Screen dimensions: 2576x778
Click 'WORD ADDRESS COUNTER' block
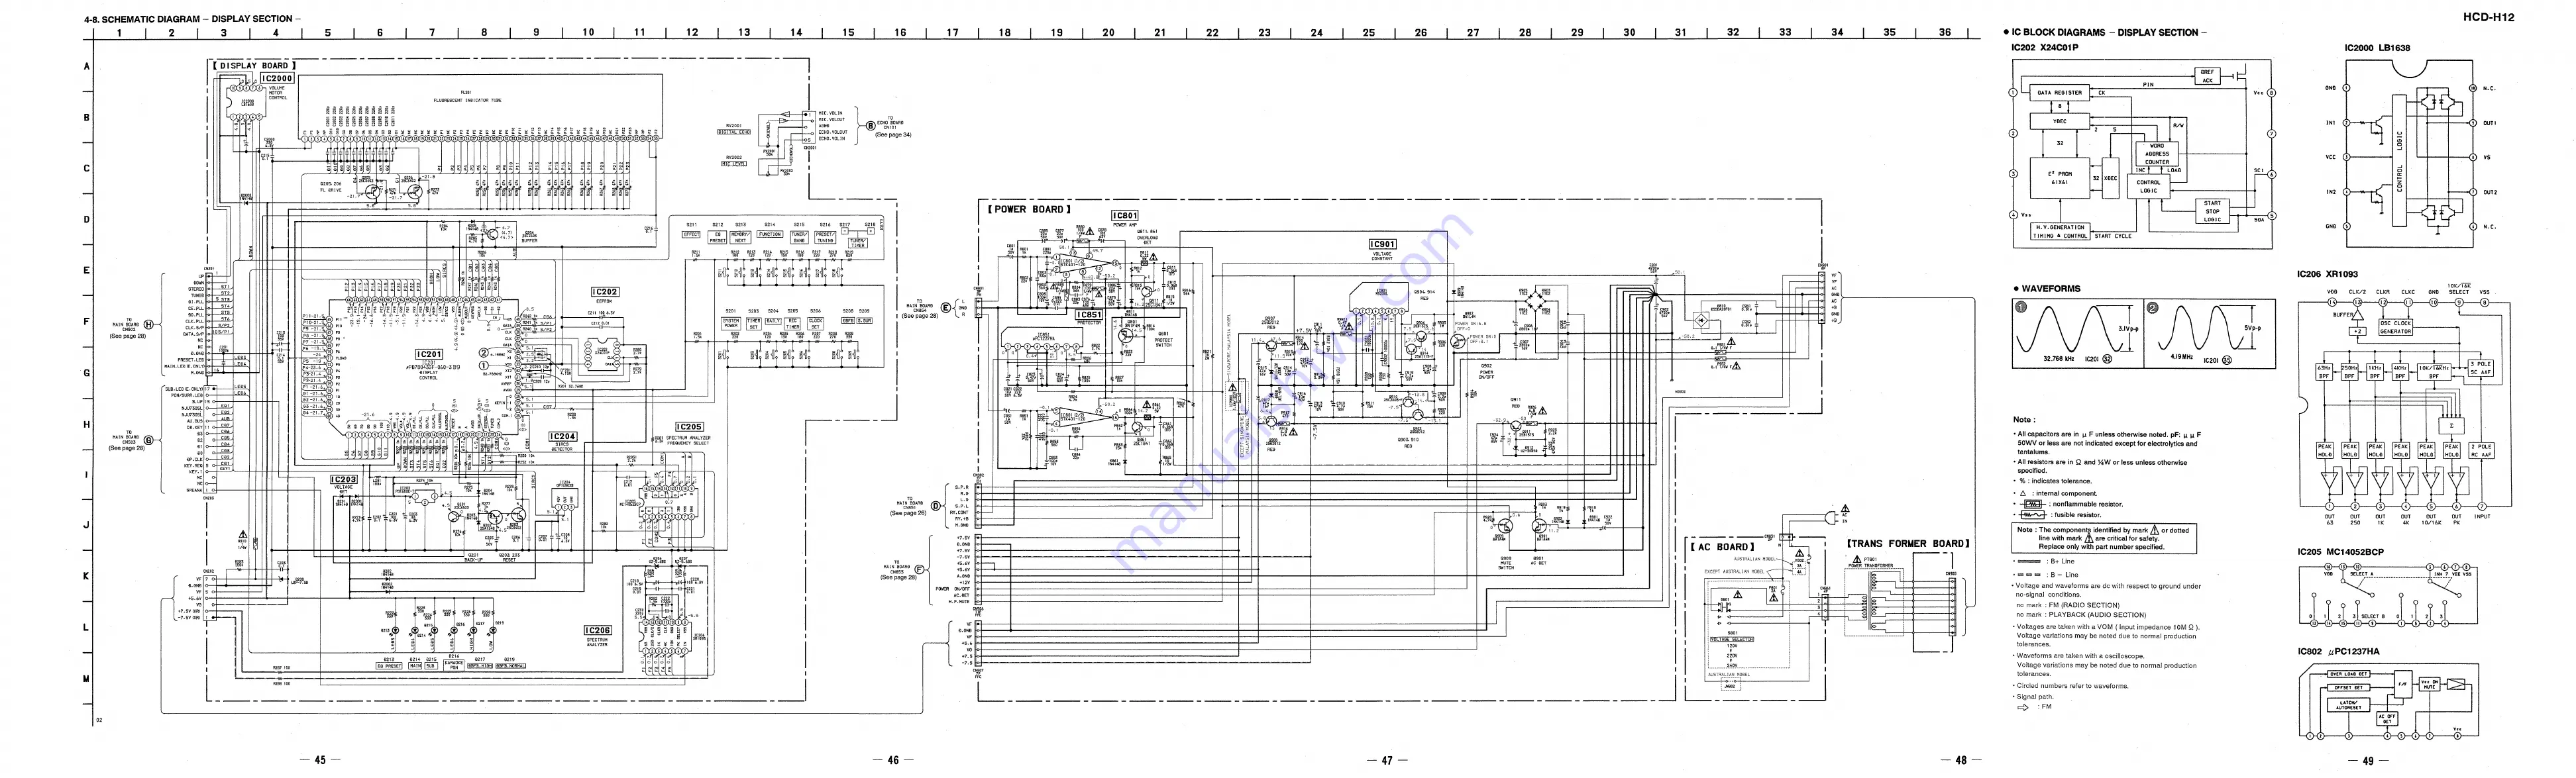[x=2157, y=154]
